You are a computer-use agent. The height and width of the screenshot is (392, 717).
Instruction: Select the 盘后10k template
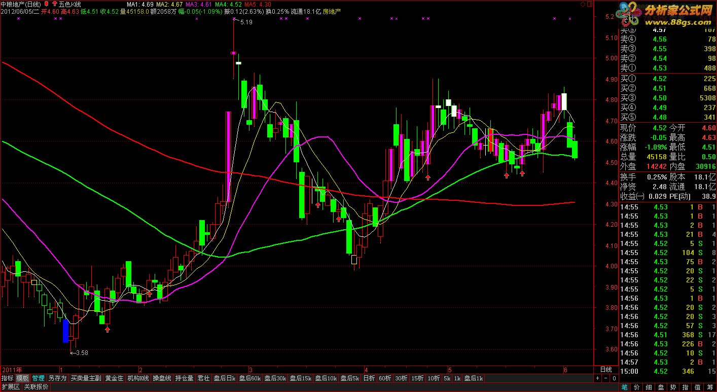[326, 378]
